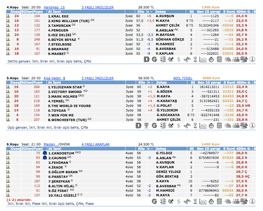
Task: Open the 4 YAŞLI ARAPLAR link
Action: (95, 144)
